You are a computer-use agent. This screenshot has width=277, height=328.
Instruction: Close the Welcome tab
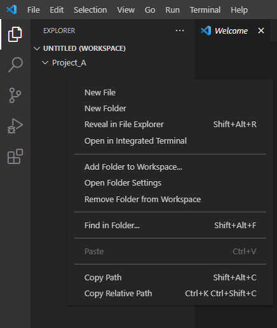(x=261, y=31)
